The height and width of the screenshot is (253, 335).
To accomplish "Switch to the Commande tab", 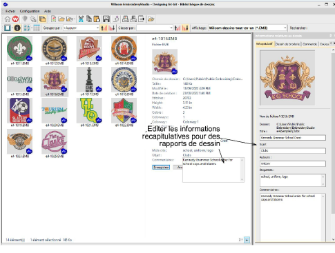I will 309,44.
